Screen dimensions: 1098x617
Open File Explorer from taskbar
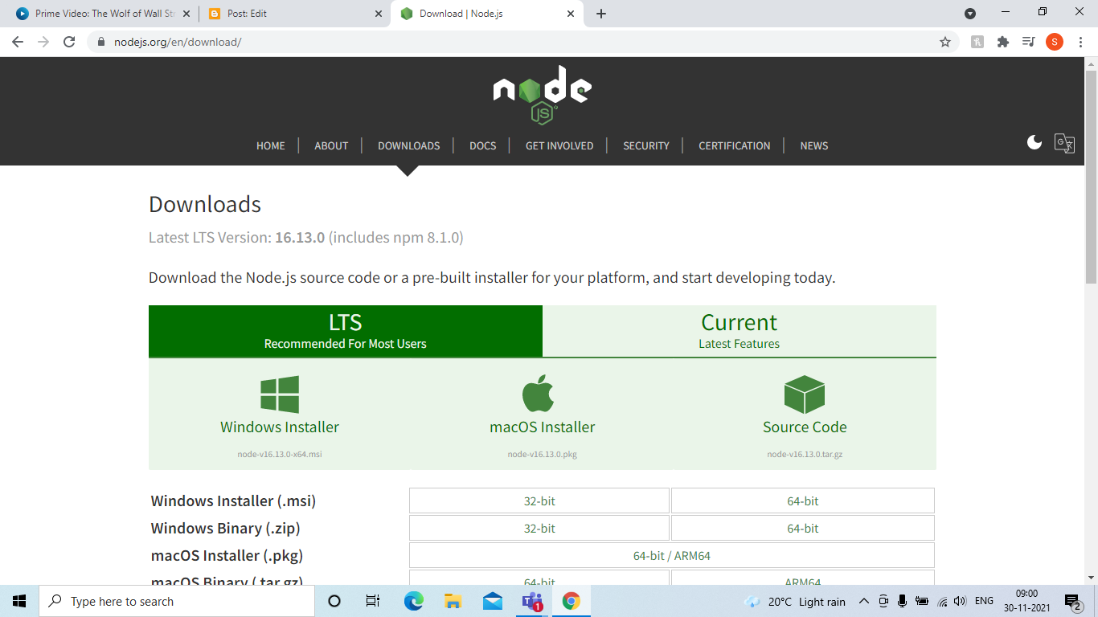(x=453, y=601)
